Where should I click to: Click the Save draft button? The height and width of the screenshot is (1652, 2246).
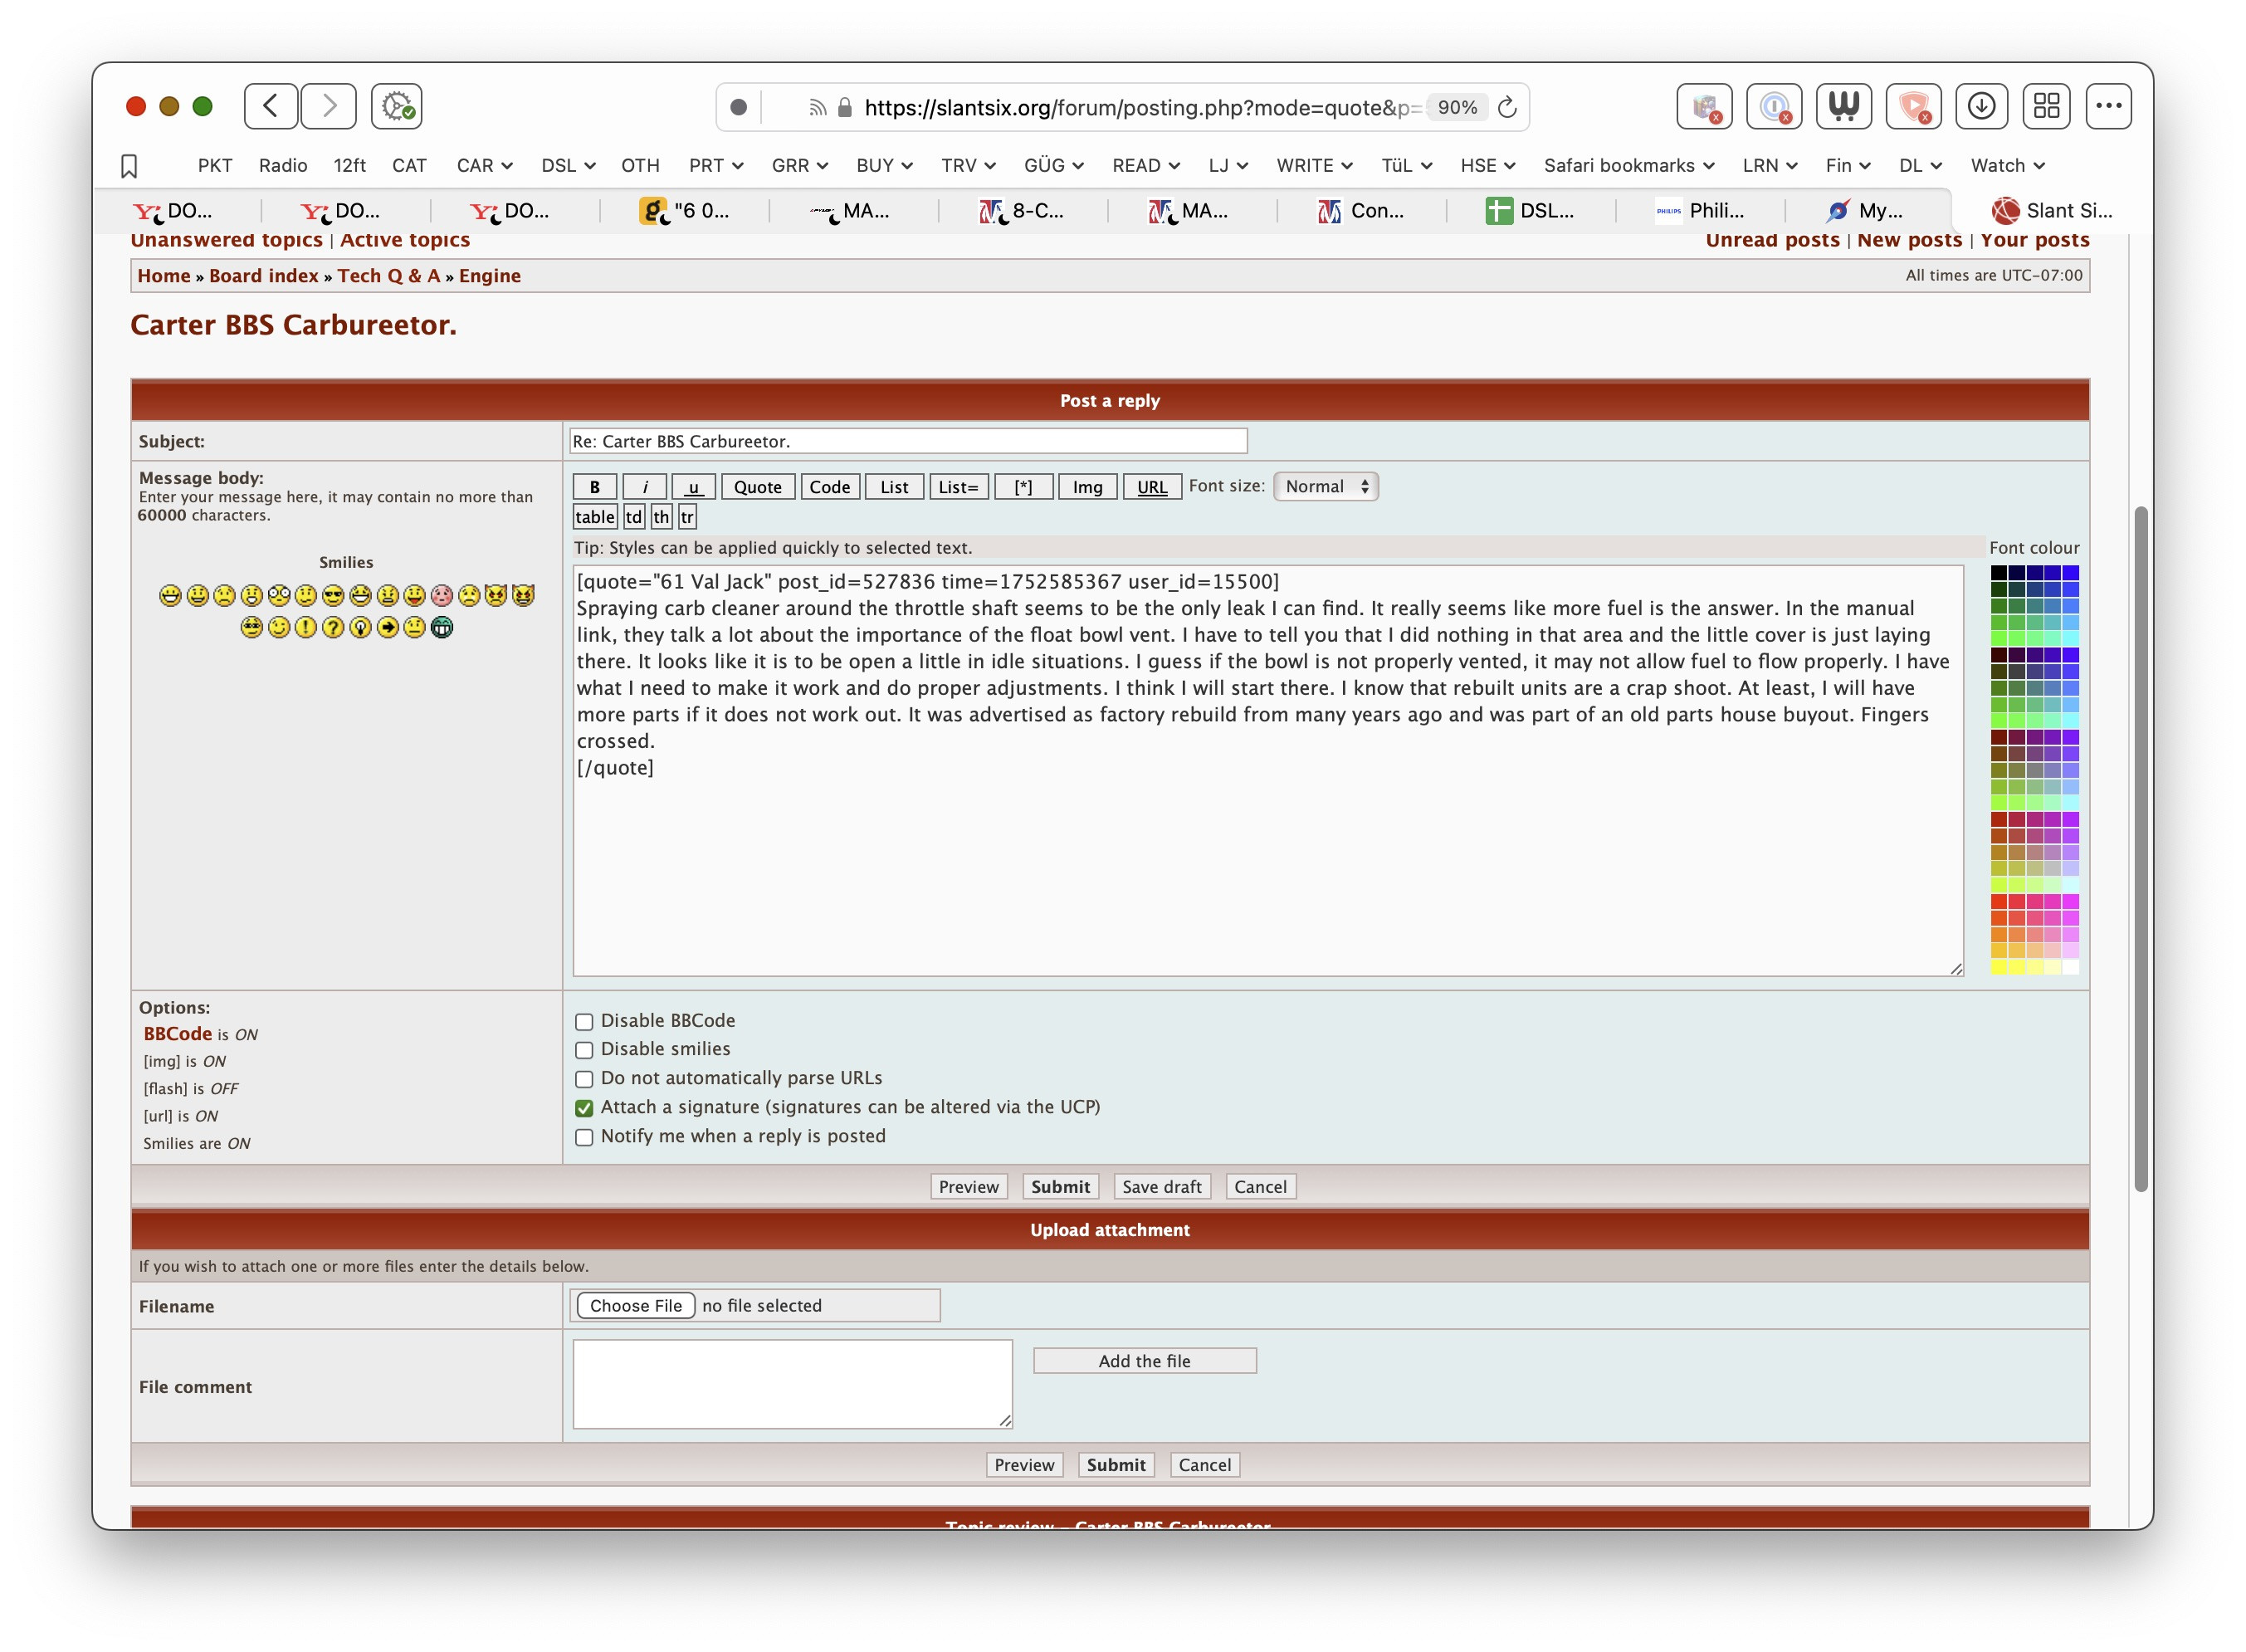1161,1186
